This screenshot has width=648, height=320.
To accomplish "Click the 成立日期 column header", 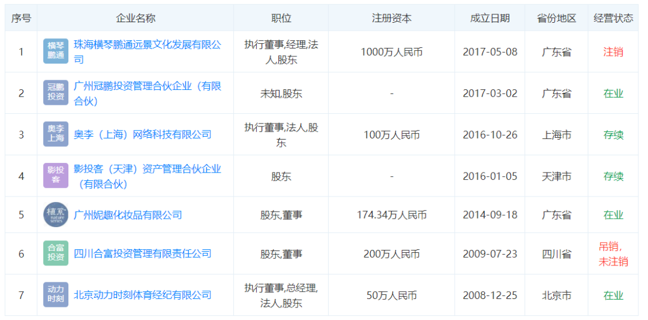I will (490, 18).
